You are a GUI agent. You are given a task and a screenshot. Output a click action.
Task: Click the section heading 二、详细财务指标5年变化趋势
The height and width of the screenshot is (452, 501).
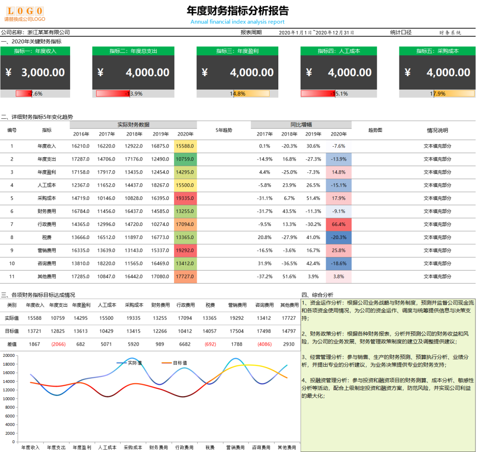[37, 117]
